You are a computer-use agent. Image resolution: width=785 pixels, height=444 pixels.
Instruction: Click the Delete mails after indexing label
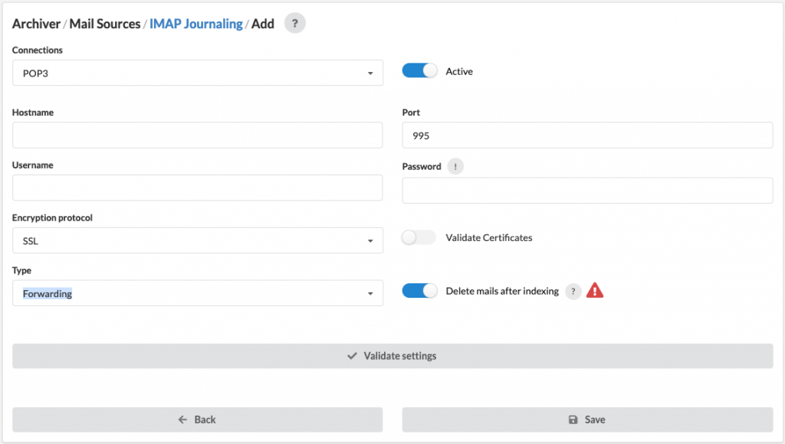pos(502,291)
